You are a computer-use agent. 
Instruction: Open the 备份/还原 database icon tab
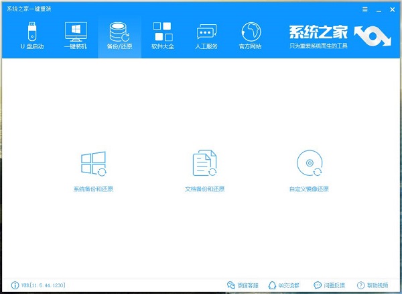click(119, 32)
